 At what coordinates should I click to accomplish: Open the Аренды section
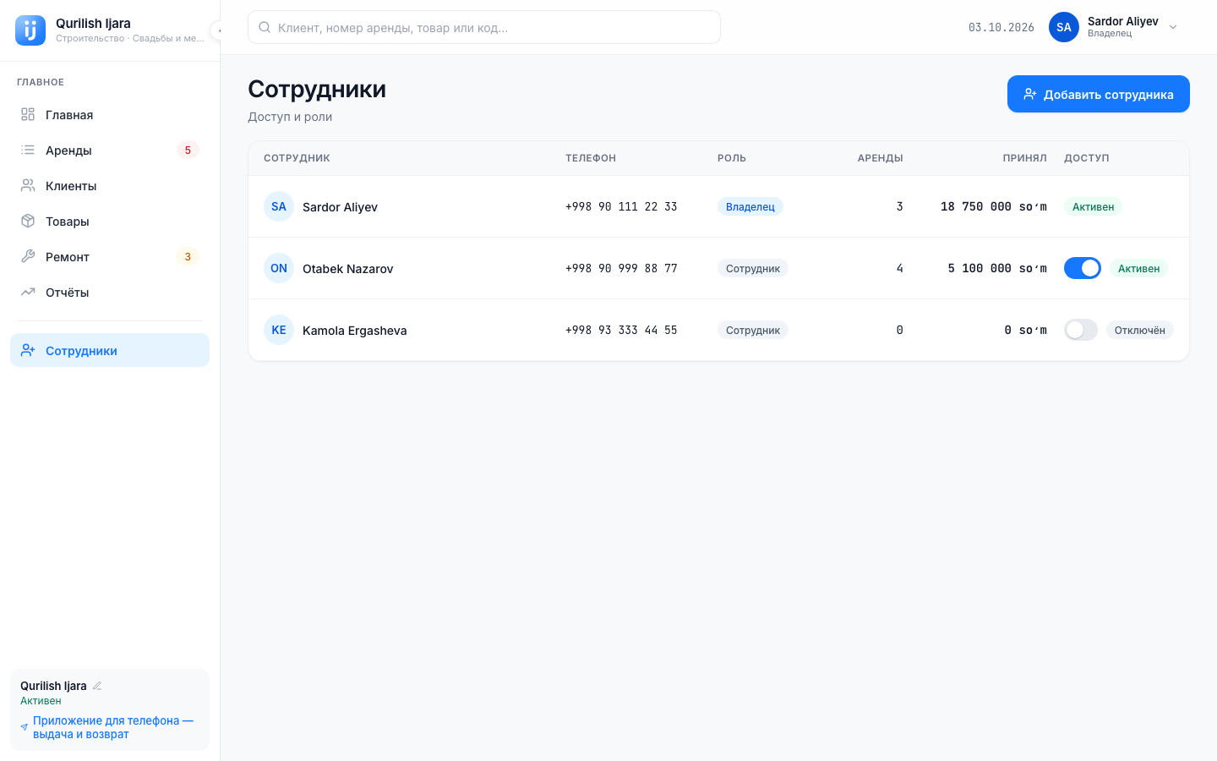tap(110, 151)
